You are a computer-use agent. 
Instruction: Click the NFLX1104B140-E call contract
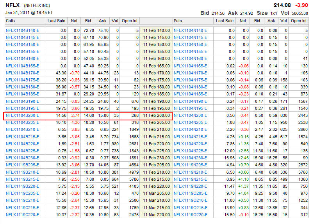[23, 30]
